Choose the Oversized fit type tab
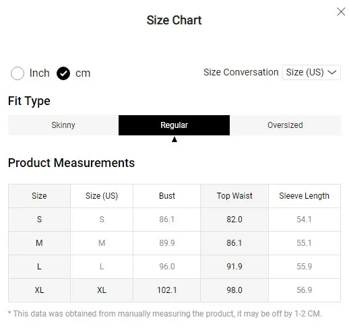 285,125
